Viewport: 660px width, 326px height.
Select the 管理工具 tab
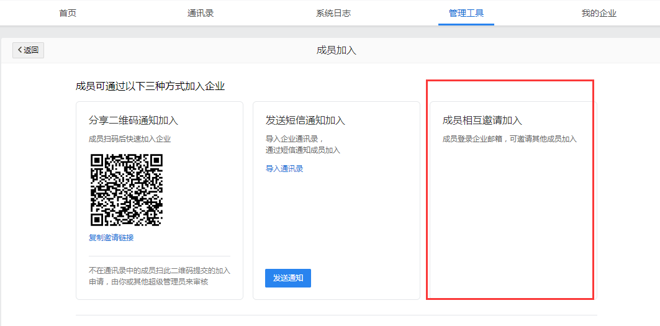coord(466,13)
